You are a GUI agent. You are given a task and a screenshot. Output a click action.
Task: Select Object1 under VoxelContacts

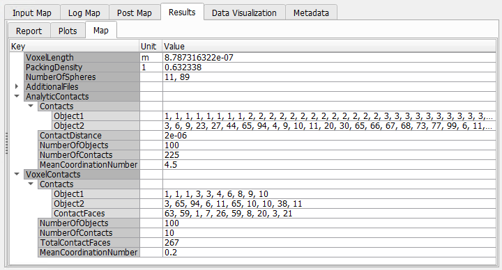click(96, 194)
